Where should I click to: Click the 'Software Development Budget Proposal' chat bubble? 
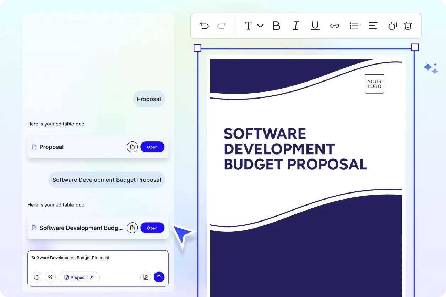(x=107, y=180)
